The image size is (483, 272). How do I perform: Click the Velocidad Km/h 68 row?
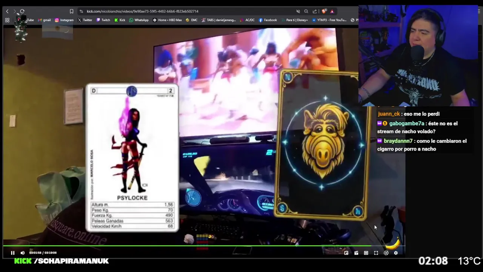click(132, 226)
